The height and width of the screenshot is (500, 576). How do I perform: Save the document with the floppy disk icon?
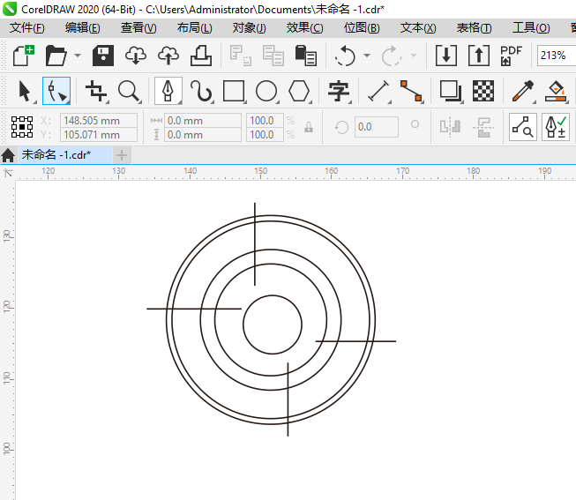[x=103, y=56]
